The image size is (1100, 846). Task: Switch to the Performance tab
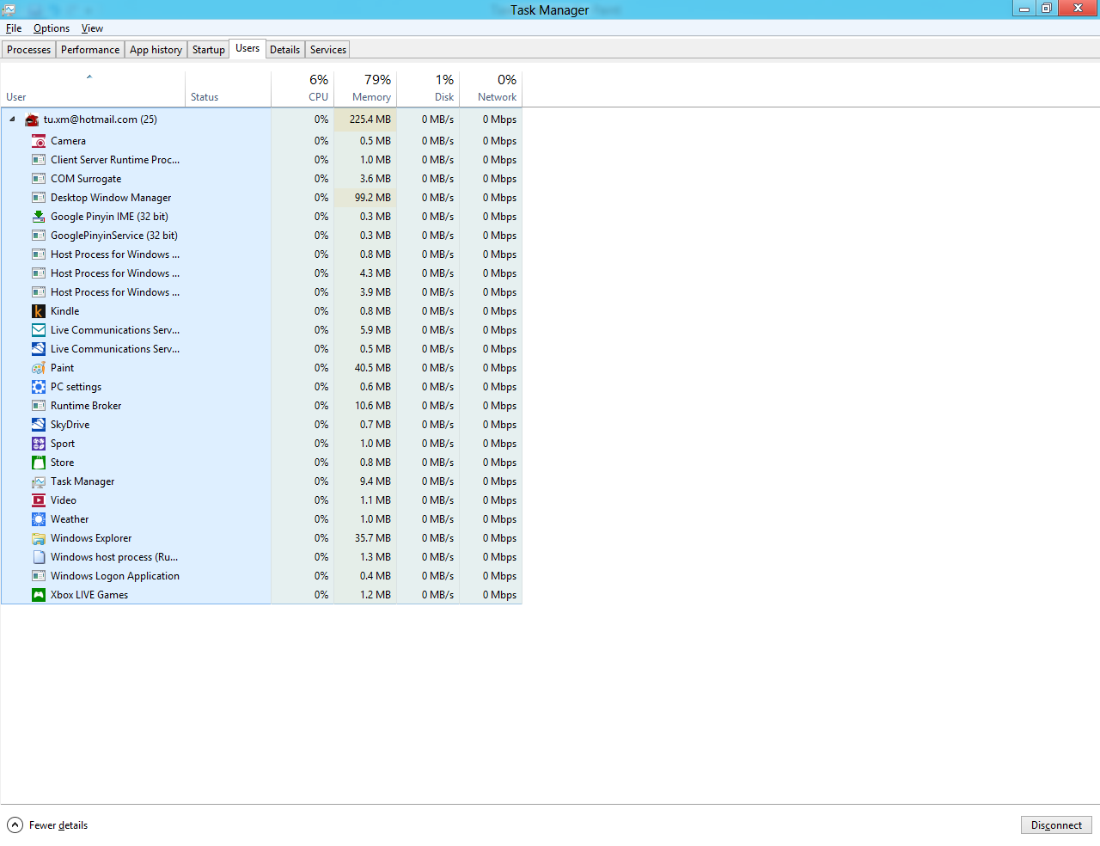(90, 50)
